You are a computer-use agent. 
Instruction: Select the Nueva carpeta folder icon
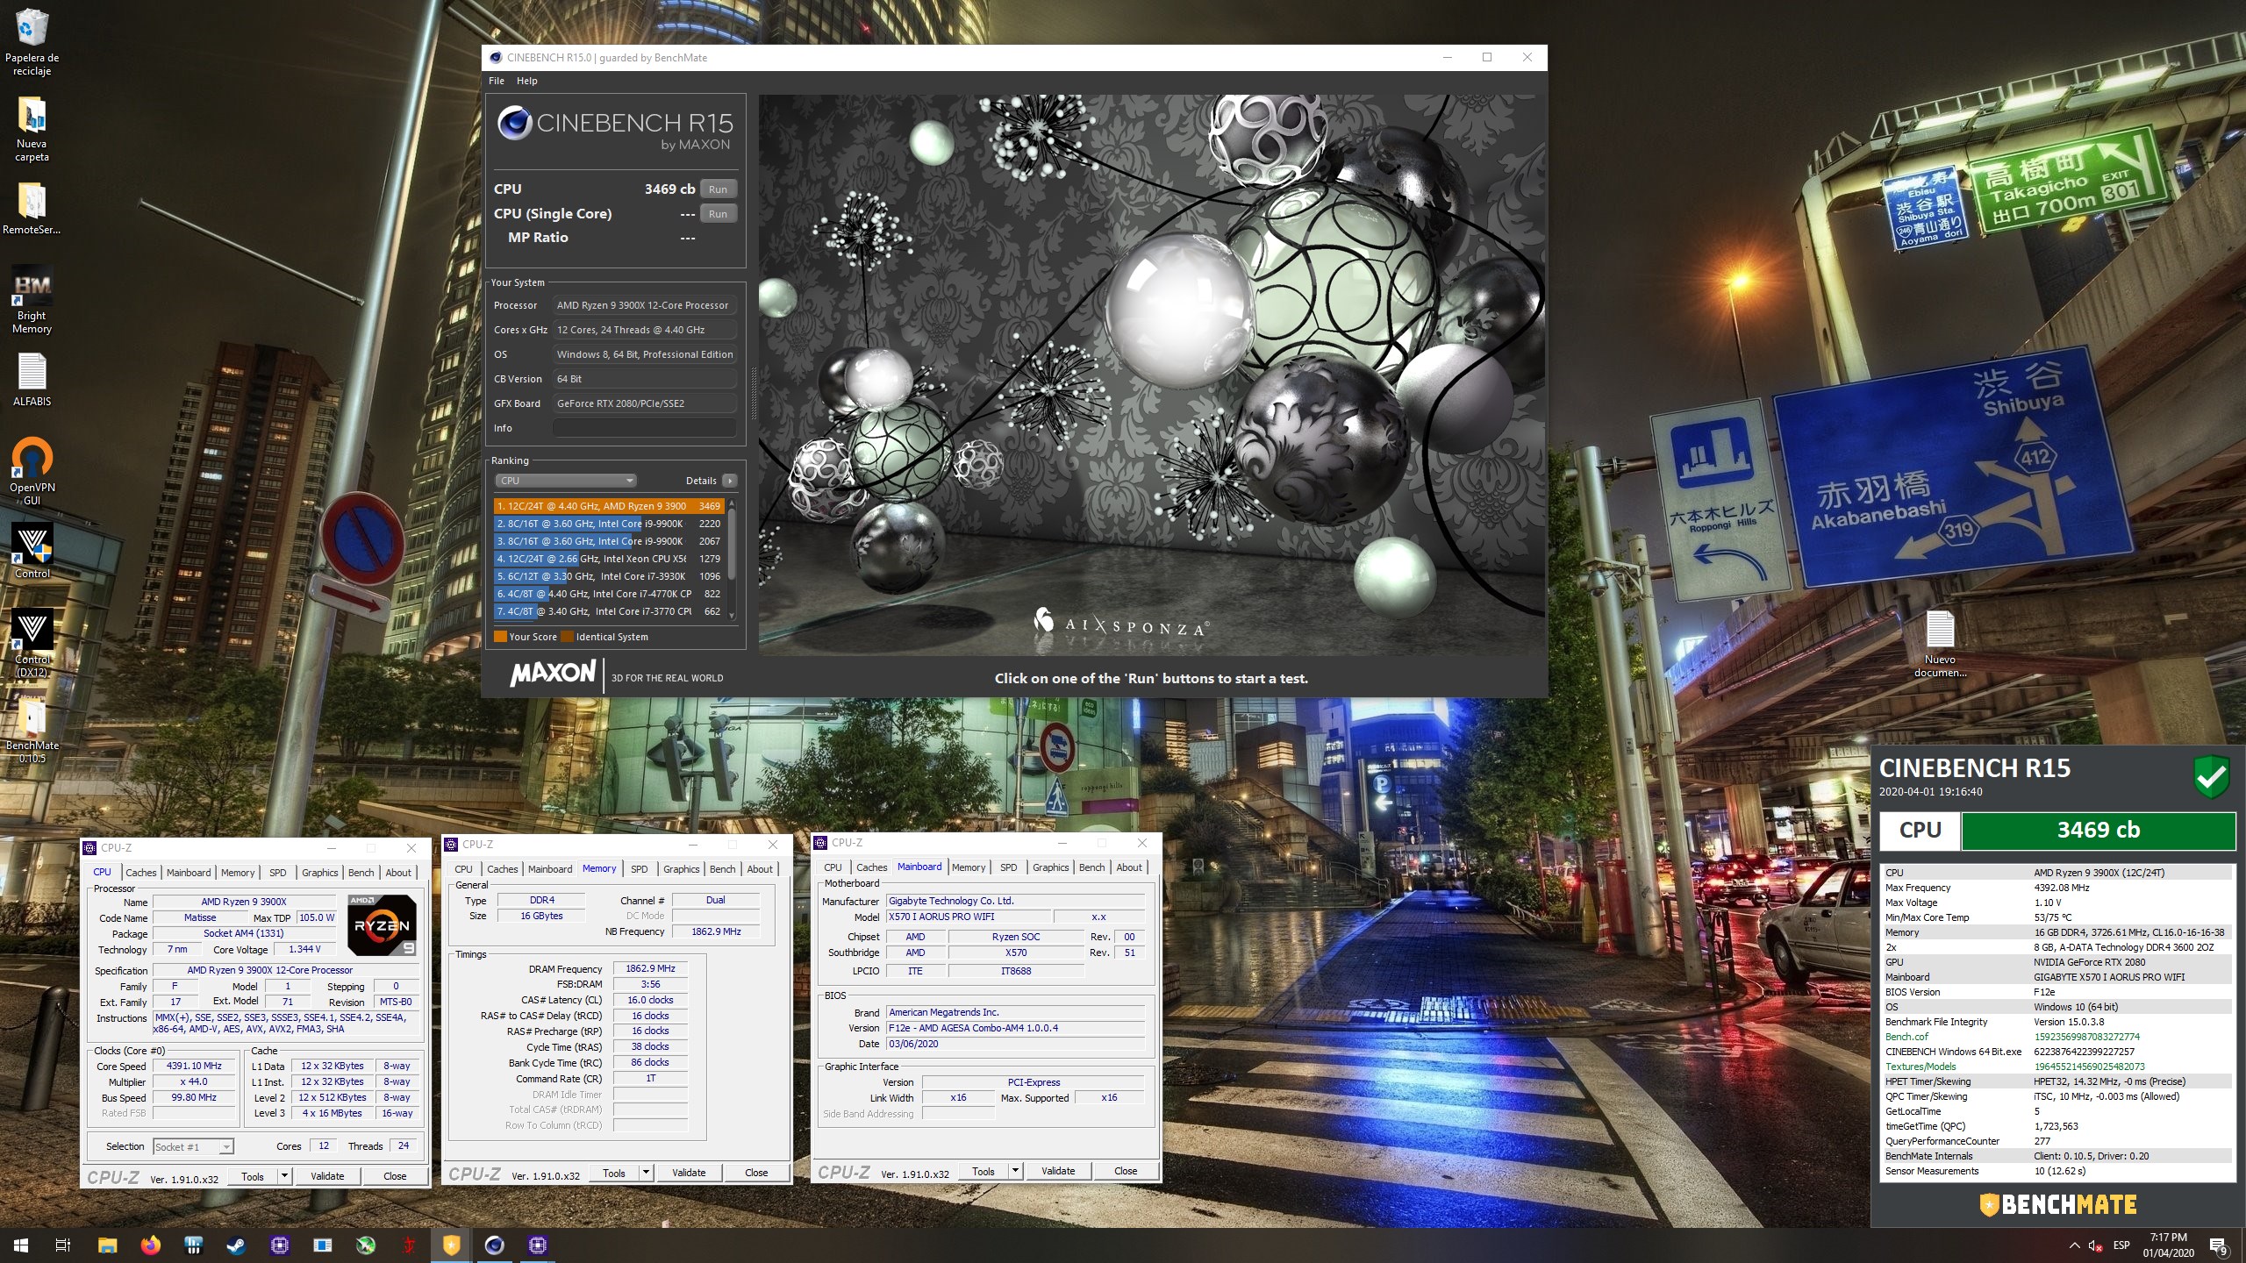coord(32,116)
